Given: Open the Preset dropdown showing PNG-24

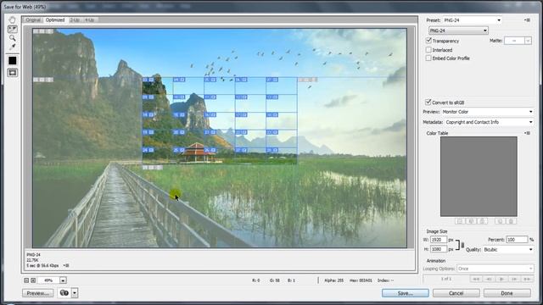Looking at the screenshot, I should pos(472,20).
